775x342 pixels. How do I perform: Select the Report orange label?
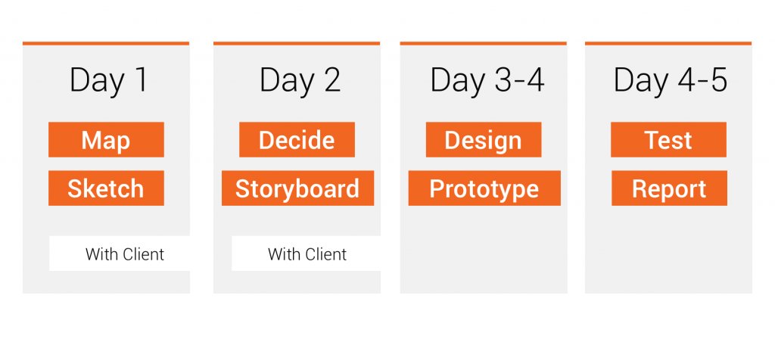pyautogui.click(x=669, y=188)
